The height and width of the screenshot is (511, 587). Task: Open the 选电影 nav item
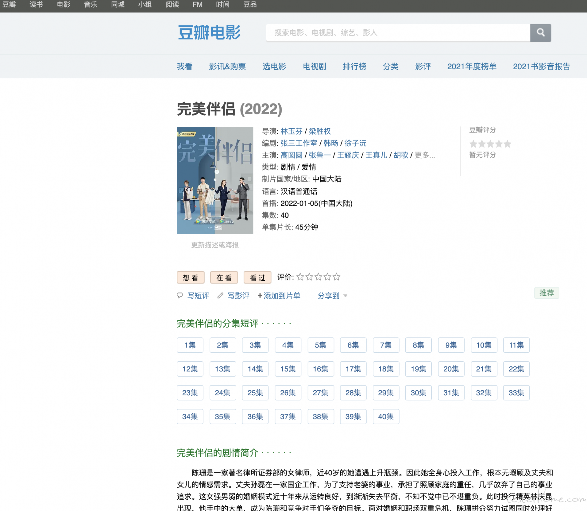(274, 66)
